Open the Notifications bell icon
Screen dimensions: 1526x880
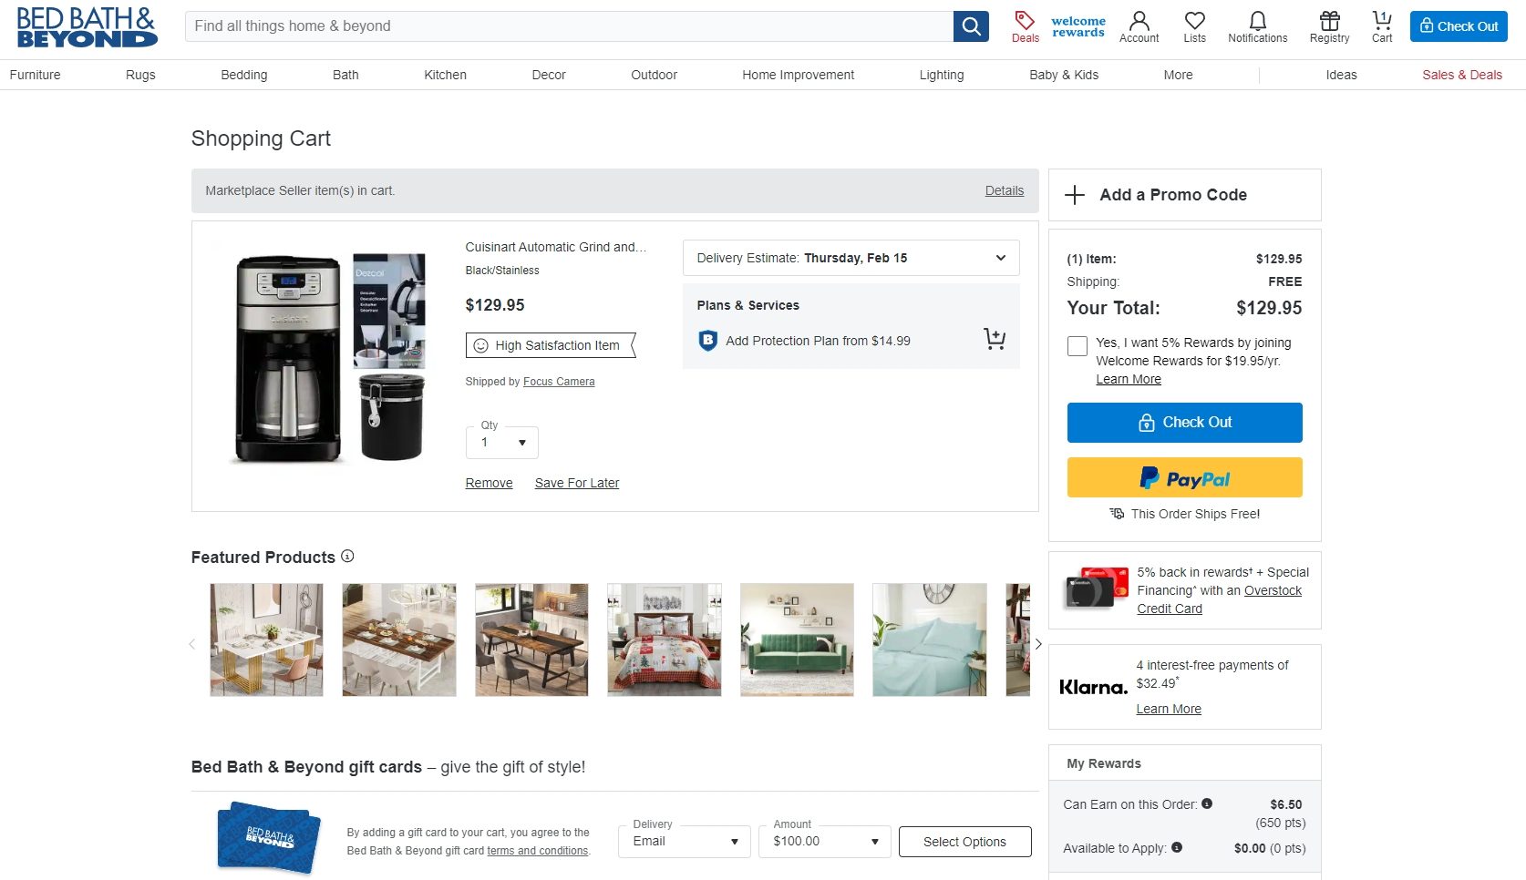pos(1257,26)
